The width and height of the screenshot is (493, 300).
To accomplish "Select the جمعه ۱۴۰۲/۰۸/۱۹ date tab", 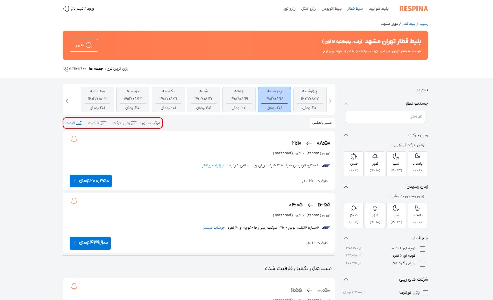I will 239,100.
